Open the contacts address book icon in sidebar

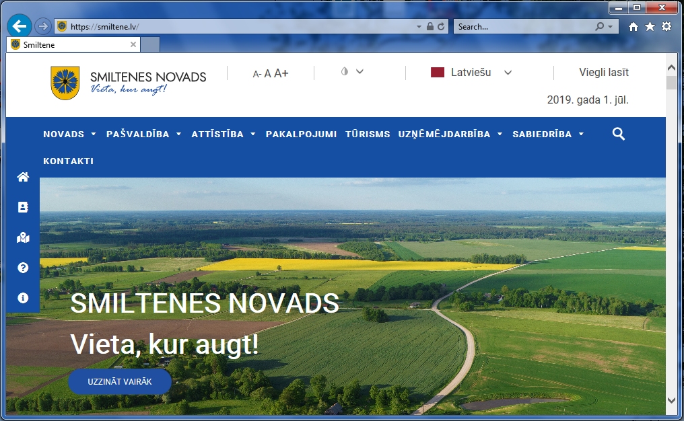[x=23, y=207]
